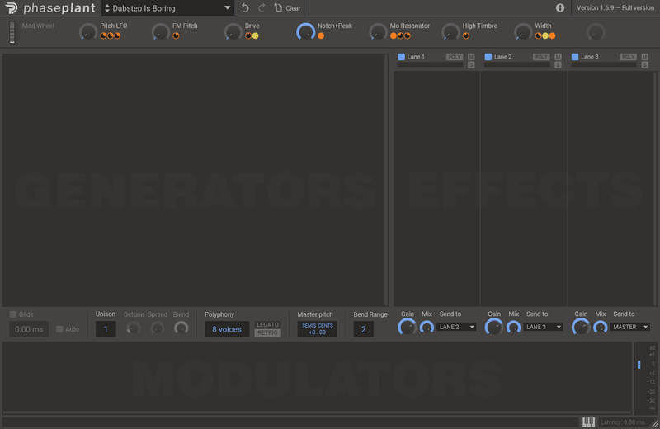
Task: Click the POLY badge on Lane 3
Action: coord(628,57)
